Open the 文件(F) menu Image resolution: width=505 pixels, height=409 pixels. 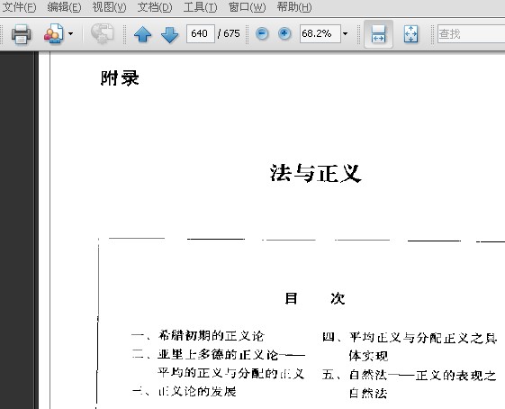pos(19,7)
